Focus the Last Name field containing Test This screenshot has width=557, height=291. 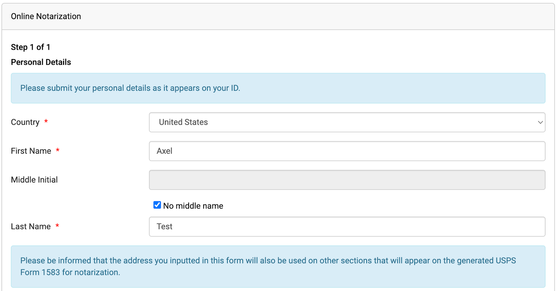coord(347,227)
